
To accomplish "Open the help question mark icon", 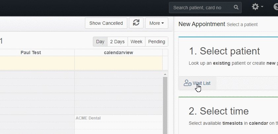I will [x=276, y=7].
